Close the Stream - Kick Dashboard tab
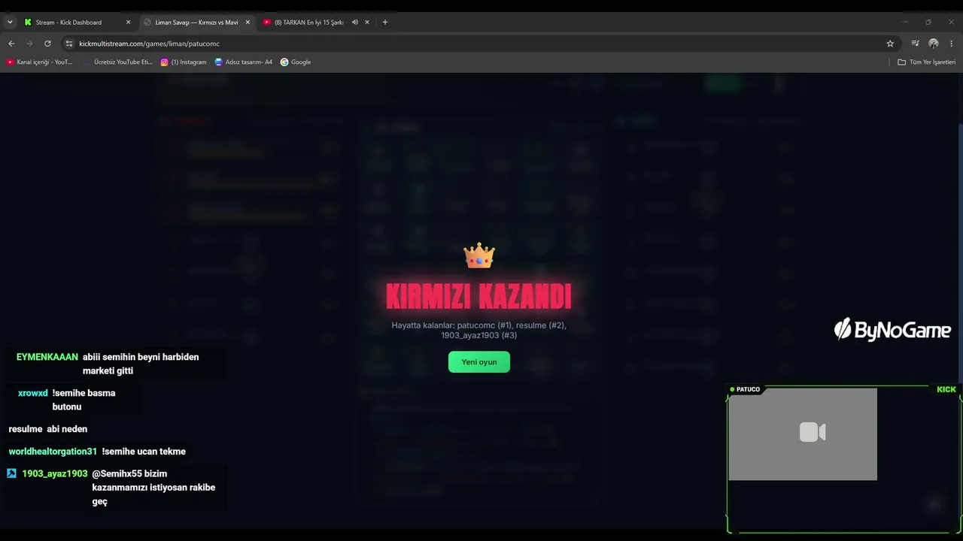963x541 pixels. point(128,22)
